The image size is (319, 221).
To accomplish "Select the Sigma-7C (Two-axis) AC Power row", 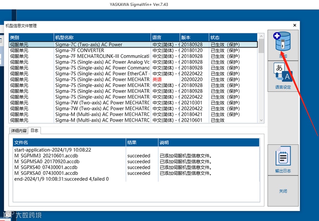I will pos(133,45).
